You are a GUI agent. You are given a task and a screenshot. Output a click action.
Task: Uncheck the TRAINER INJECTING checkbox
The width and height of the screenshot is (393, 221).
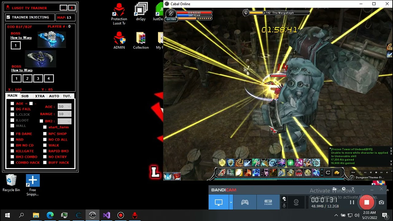click(x=8, y=17)
